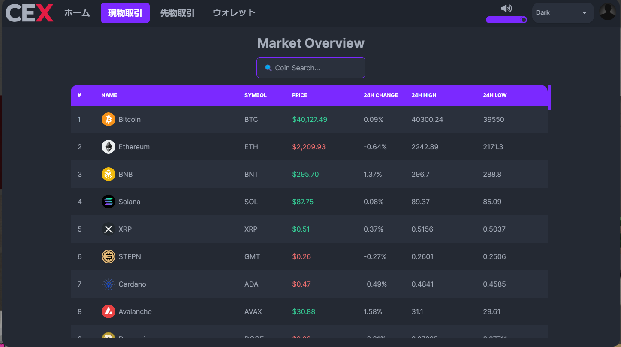Image resolution: width=621 pixels, height=347 pixels.
Task: Click the 1.37% change value
Action: point(373,174)
